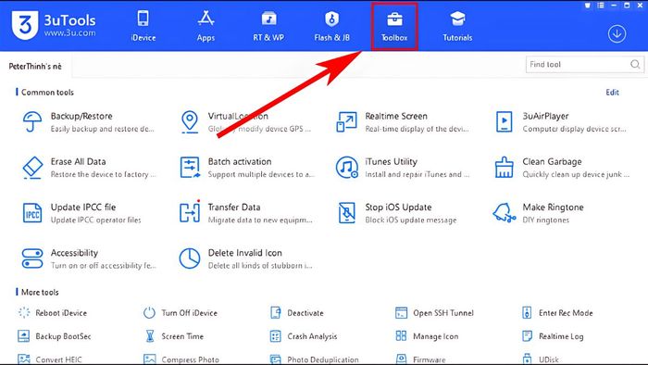Click Reboot iDevice

[x=53, y=313]
